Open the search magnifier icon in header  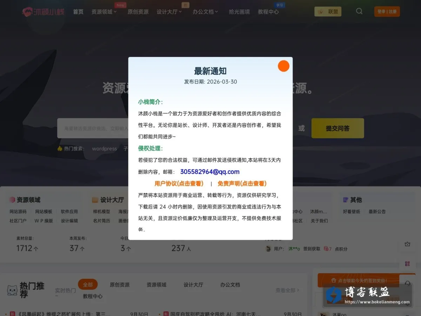[359, 11]
